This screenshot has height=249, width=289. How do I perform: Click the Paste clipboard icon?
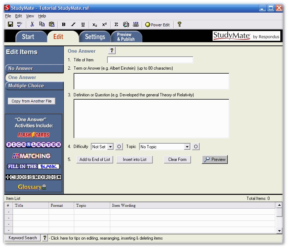point(52,25)
